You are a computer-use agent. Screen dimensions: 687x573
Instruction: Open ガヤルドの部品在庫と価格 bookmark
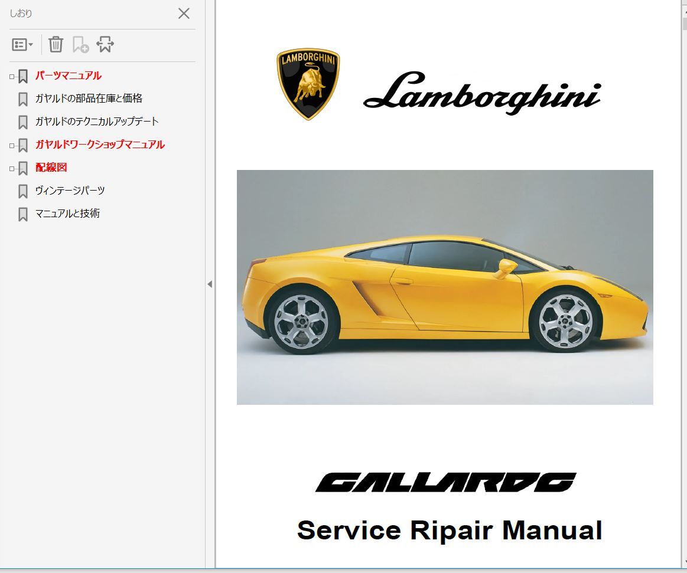click(89, 99)
